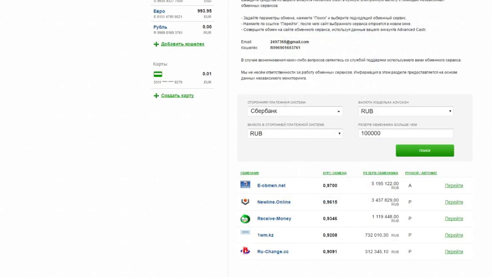Click the card balance 0.01
This screenshot has width=492, height=277.
pos(207,74)
